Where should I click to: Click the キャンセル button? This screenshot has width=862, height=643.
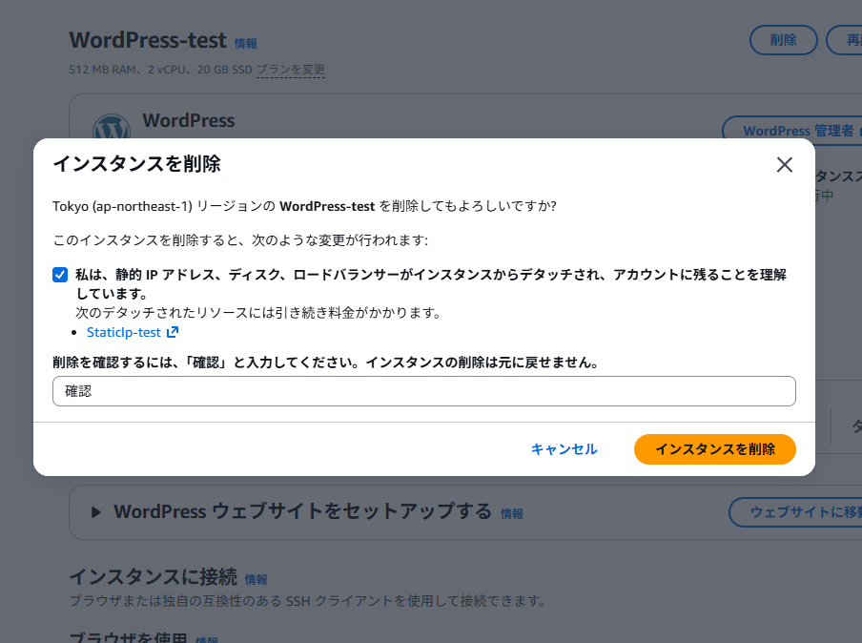pyautogui.click(x=564, y=449)
